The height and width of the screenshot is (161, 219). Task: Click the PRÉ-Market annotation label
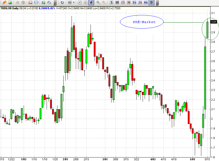pyautogui.click(x=144, y=22)
